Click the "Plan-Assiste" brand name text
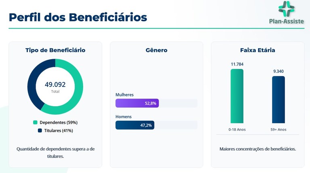Screen dimensions: 310x173 tap(287, 22)
